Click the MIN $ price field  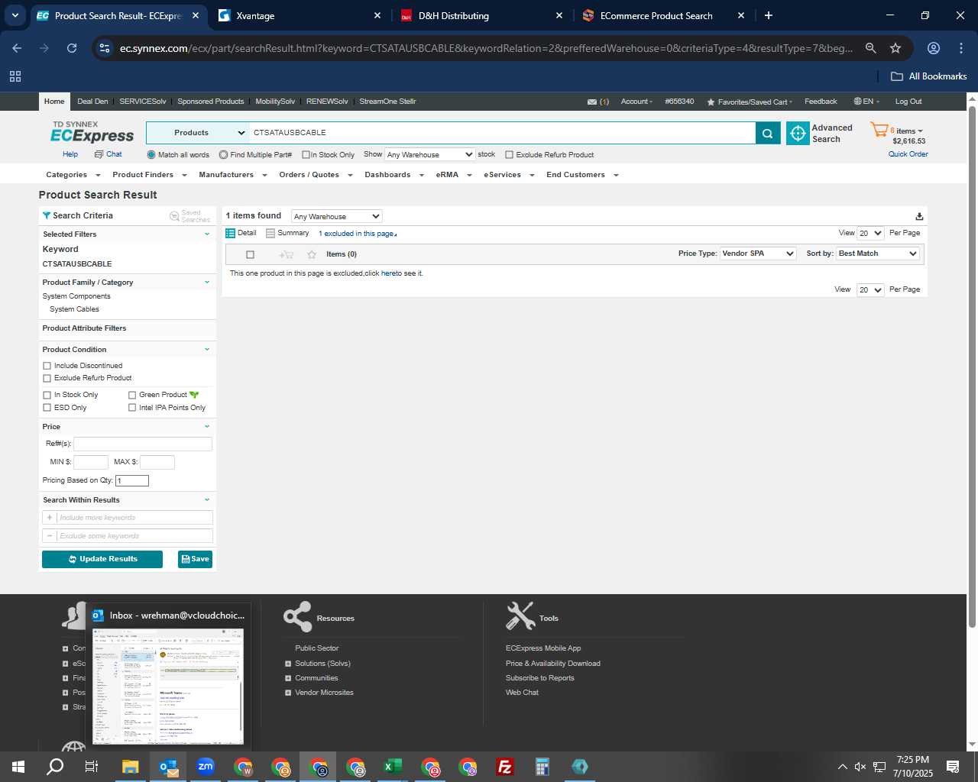point(91,462)
